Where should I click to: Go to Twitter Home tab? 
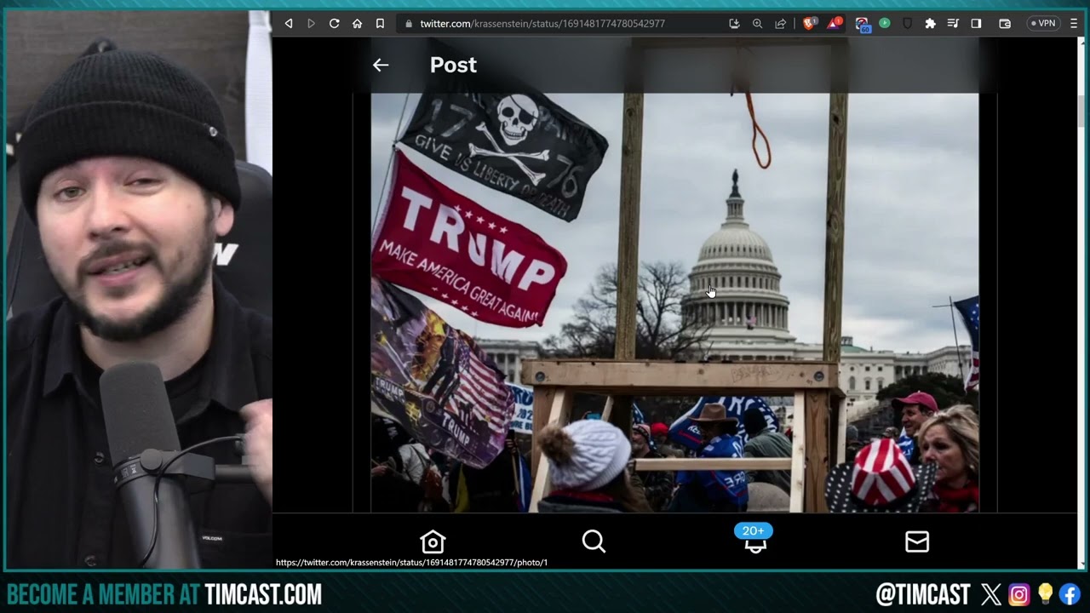click(x=433, y=541)
